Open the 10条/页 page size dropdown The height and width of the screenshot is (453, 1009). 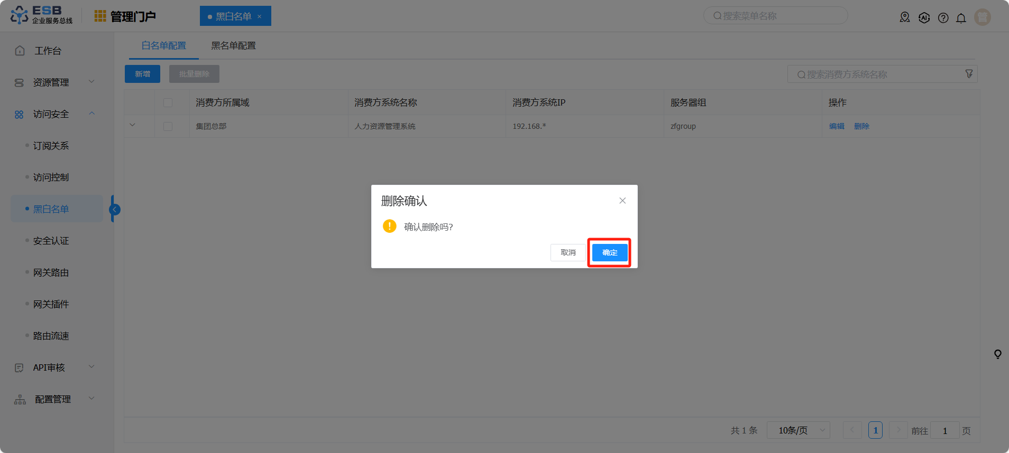(798, 430)
